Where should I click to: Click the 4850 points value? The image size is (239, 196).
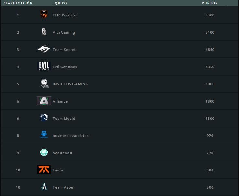coord(210,50)
